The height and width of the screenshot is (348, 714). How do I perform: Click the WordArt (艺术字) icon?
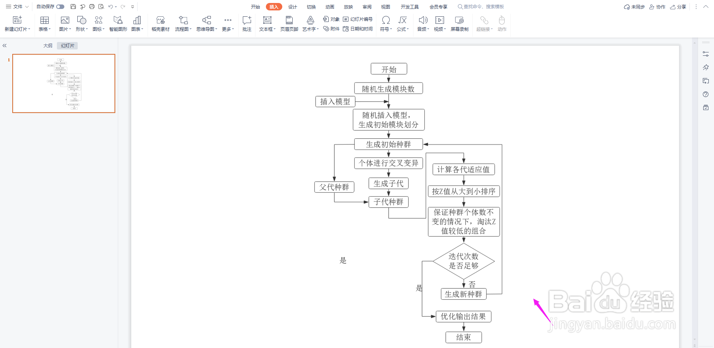pyautogui.click(x=311, y=20)
